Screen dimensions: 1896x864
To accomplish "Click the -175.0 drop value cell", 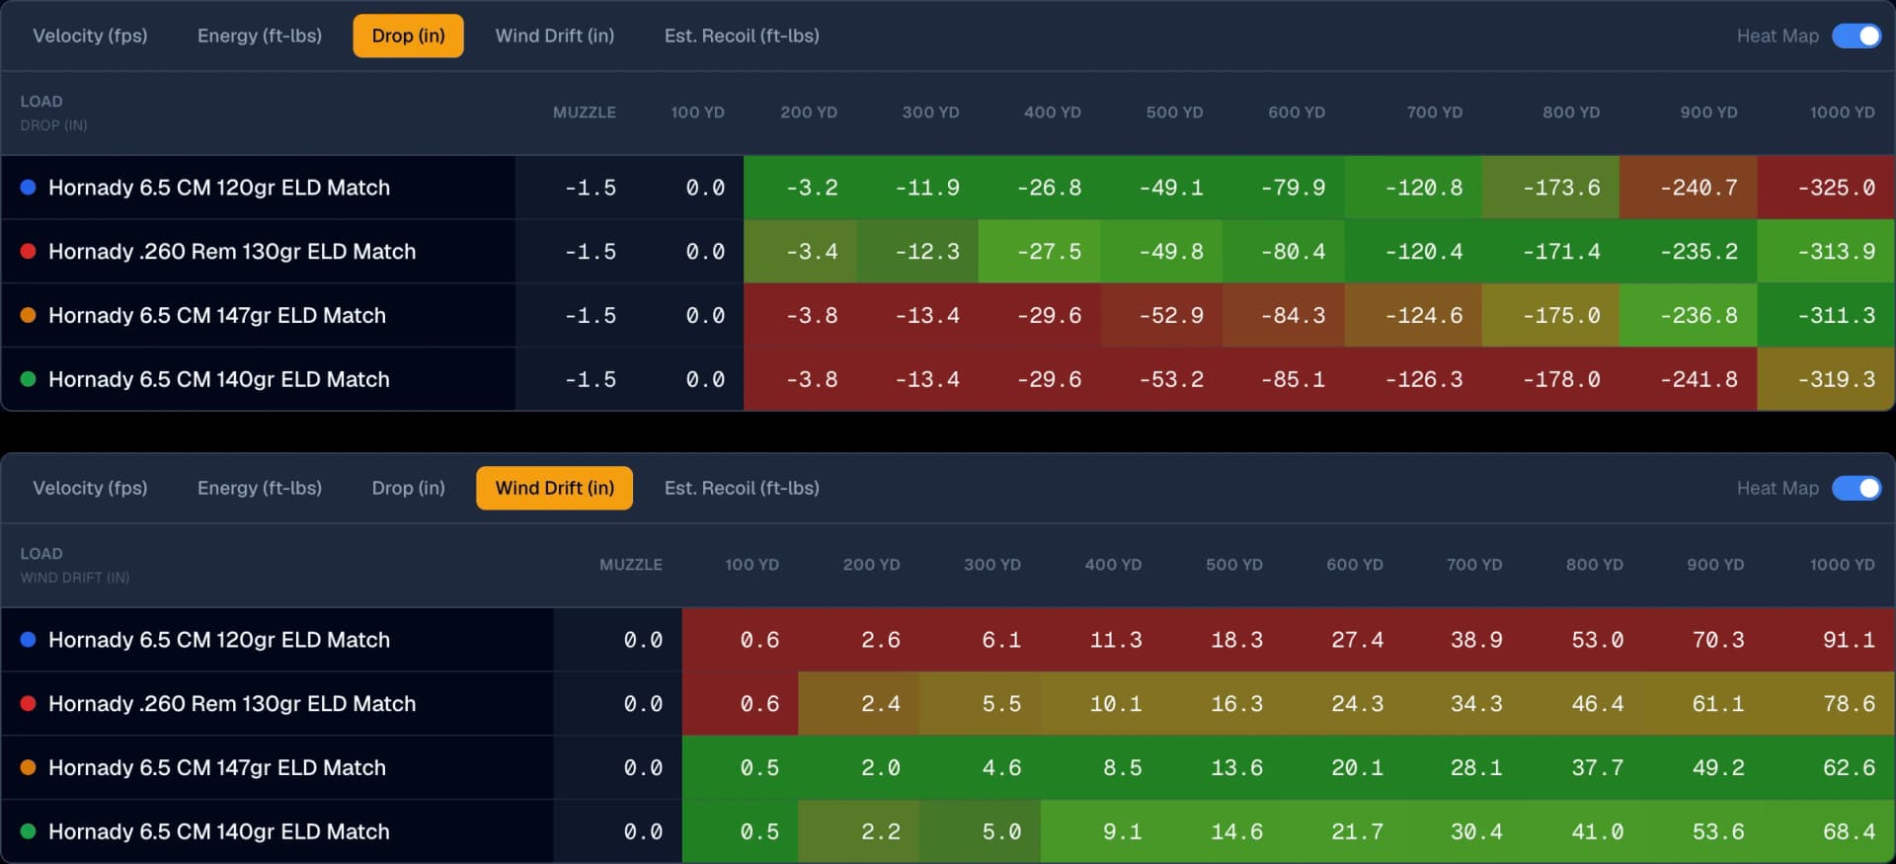I will click(1550, 316).
